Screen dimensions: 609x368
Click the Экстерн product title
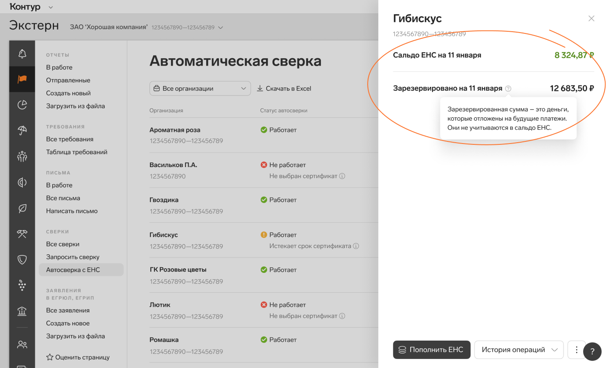[x=34, y=25]
